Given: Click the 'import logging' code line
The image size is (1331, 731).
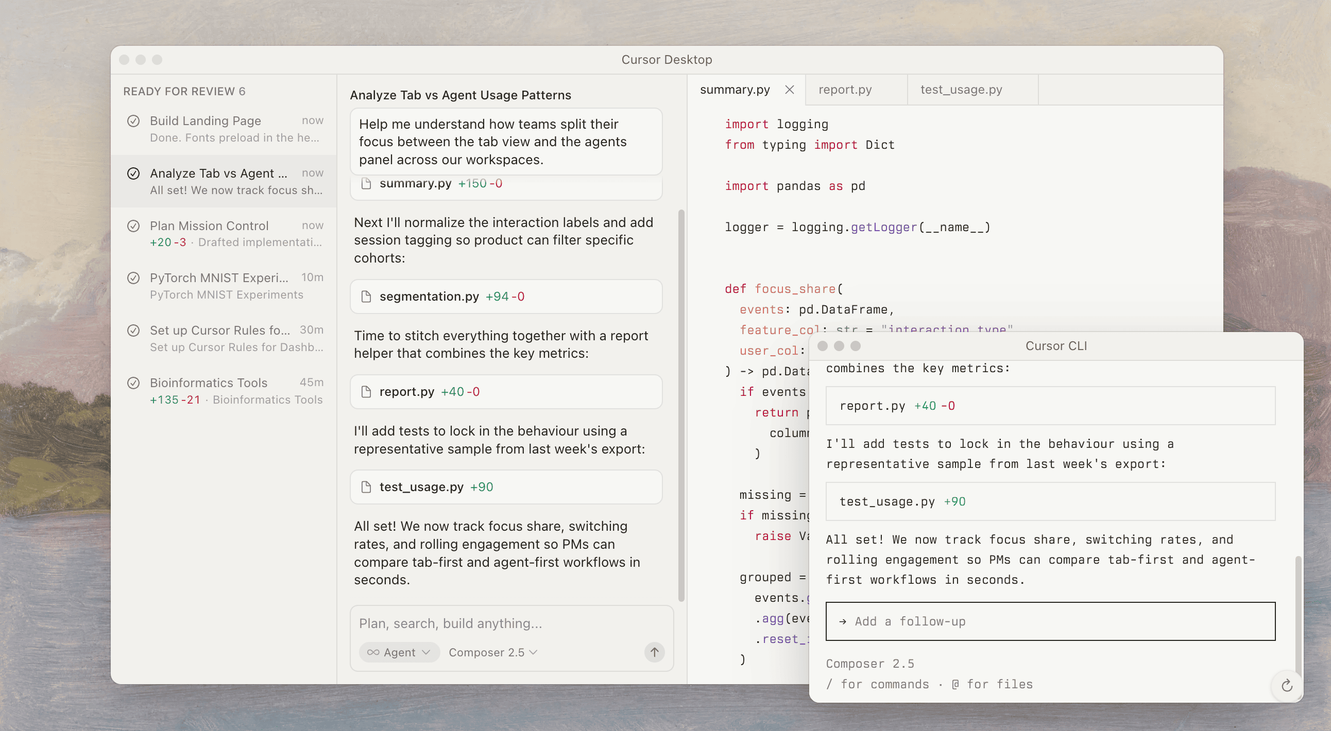Looking at the screenshot, I should tap(776, 125).
